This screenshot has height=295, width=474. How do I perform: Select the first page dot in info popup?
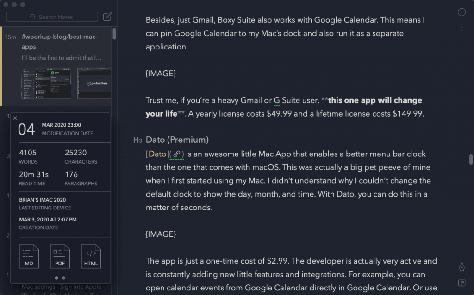(x=56, y=278)
